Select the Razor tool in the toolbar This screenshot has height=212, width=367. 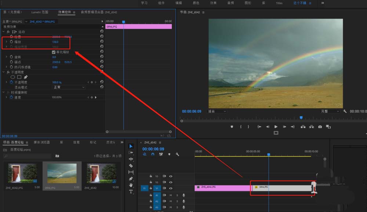point(131,165)
